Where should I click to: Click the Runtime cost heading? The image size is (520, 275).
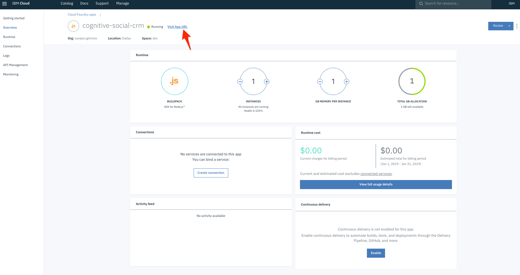click(x=311, y=133)
